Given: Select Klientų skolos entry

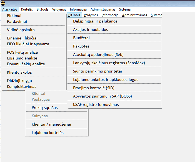Looking at the screenshot, I should [x=19, y=72].
